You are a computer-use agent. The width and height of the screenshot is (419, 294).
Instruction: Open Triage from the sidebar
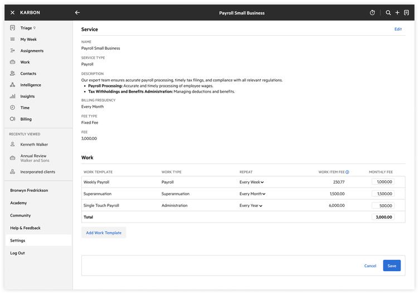26,28
